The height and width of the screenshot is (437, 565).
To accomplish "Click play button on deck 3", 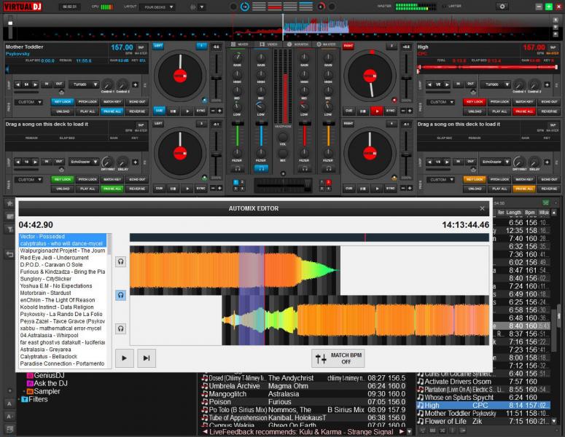I will tap(187, 188).
